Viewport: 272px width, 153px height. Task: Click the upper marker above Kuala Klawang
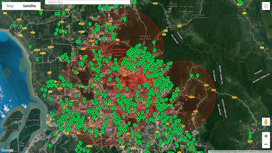(250, 133)
